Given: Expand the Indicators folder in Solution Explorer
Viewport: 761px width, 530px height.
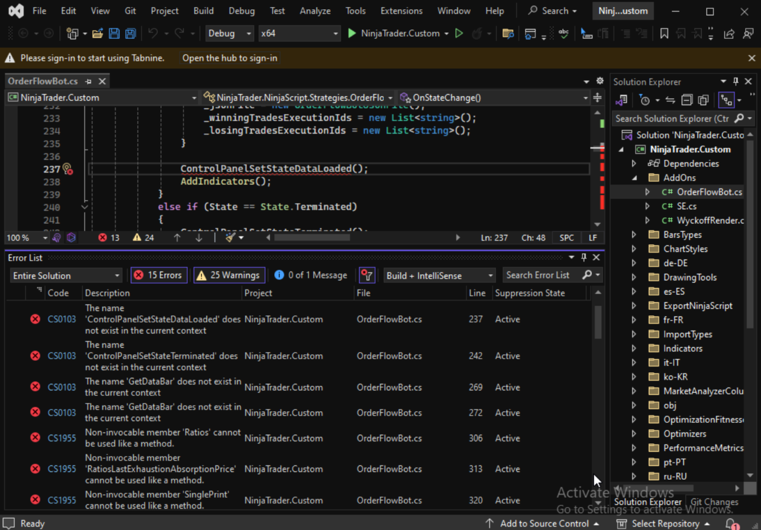Looking at the screenshot, I should coord(634,348).
